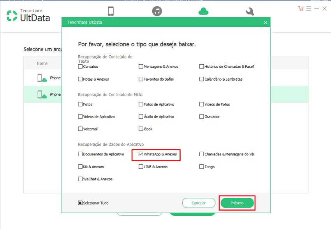Check the Contatos checkbox
Image resolution: width=331 pixels, height=229 pixels.
[x=80, y=67]
